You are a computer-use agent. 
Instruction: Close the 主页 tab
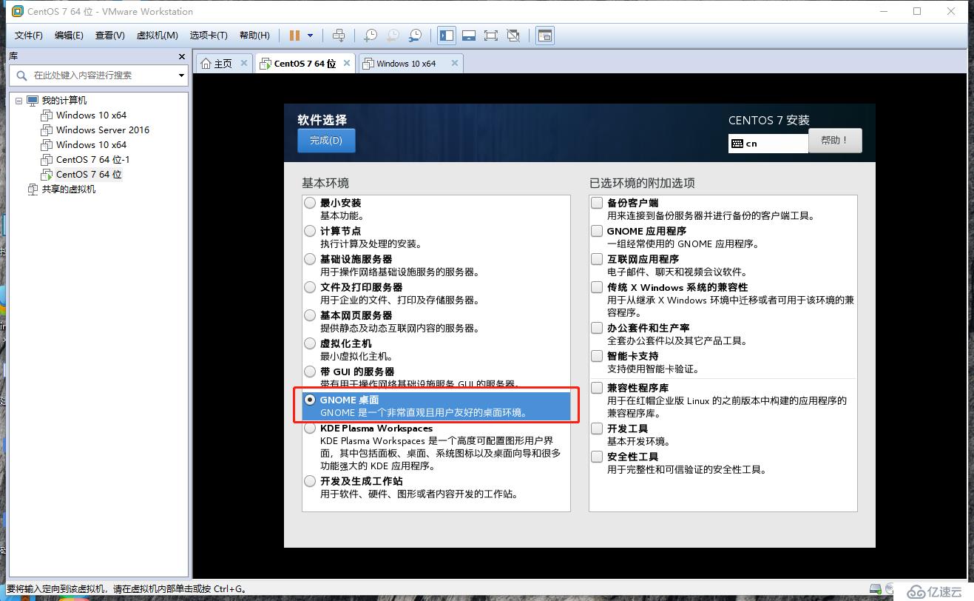pyautogui.click(x=244, y=63)
